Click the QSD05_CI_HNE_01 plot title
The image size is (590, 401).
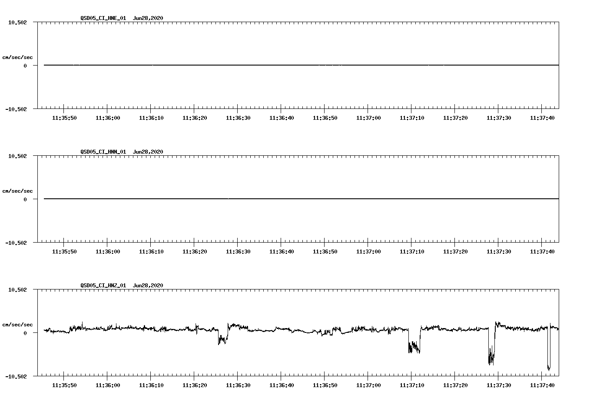(103, 18)
